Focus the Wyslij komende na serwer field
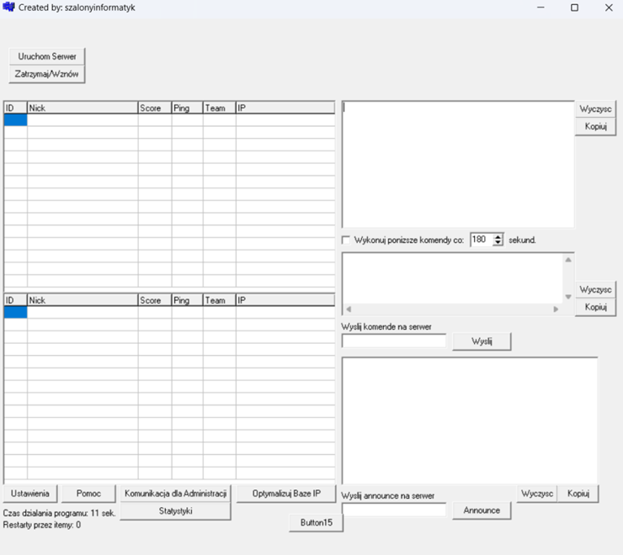 tap(394, 341)
